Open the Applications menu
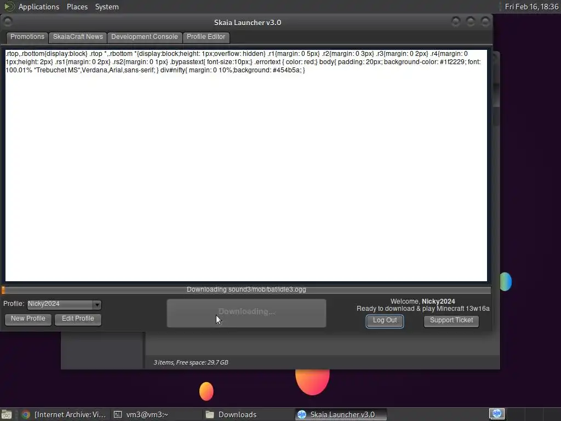Viewport: 561px width, 421px height. point(39,7)
